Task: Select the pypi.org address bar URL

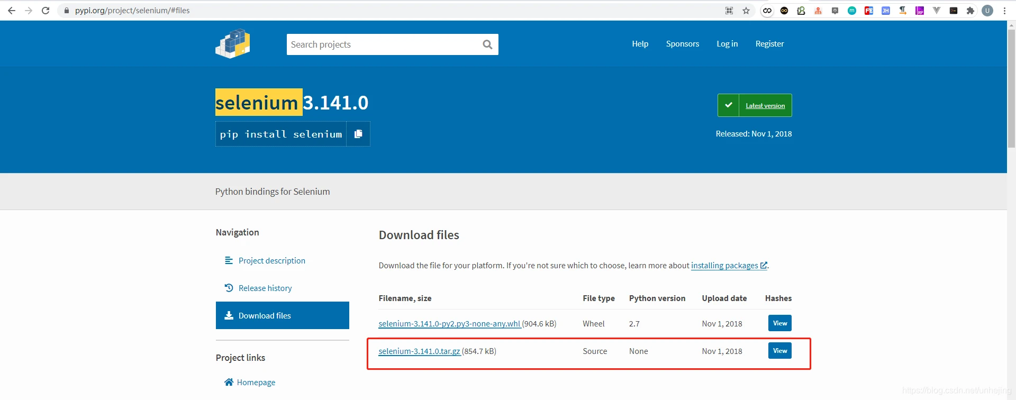Action: click(x=132, y=11)
